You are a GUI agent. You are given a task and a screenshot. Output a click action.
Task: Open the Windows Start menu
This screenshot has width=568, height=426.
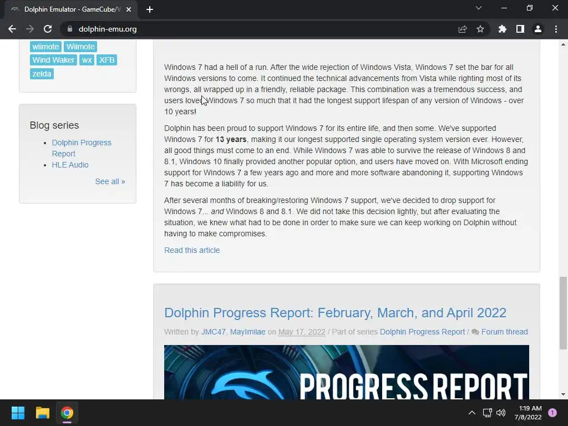pos(18,413)
